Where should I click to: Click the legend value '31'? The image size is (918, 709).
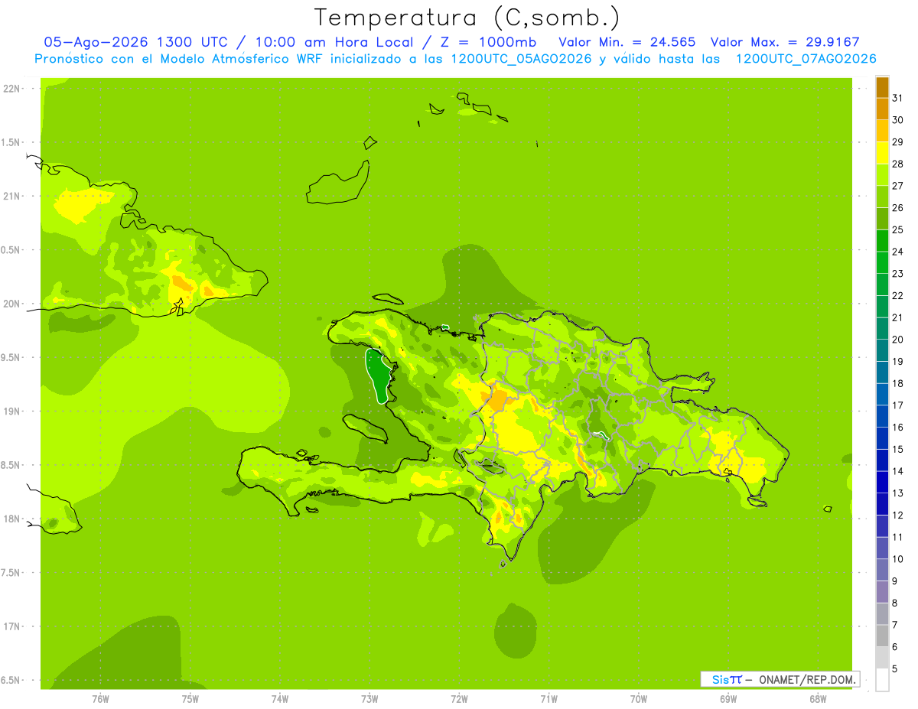897,98
